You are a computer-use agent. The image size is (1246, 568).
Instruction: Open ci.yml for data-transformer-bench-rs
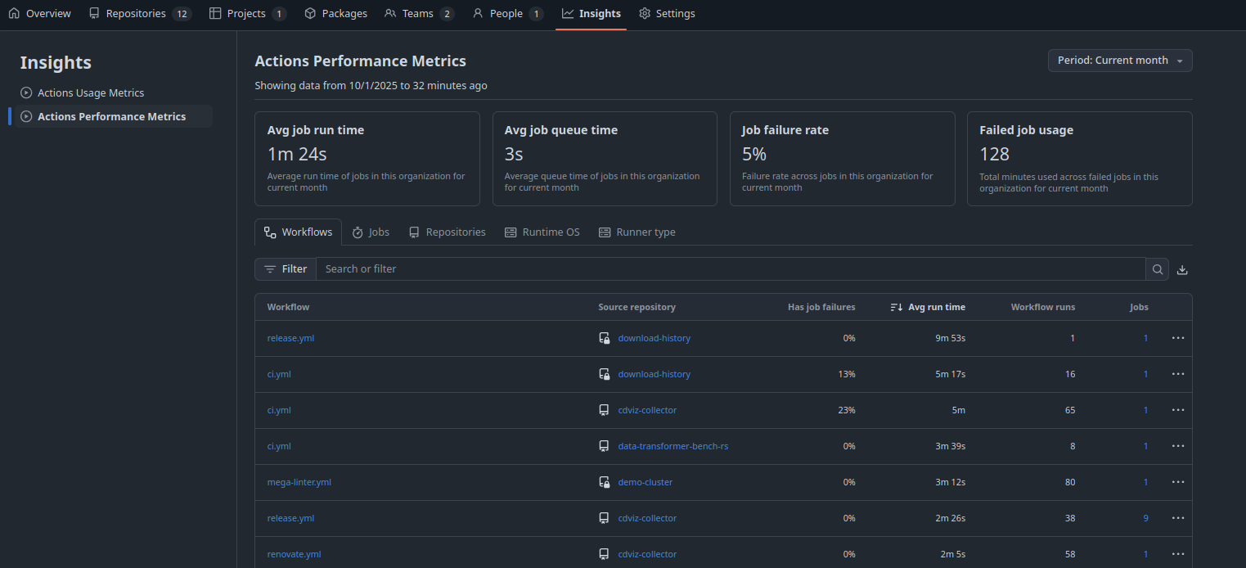pyautogui.click(x=279, y=446)
